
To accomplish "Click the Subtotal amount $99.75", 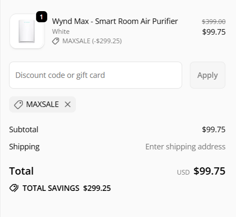I will (x=214, y=130).
